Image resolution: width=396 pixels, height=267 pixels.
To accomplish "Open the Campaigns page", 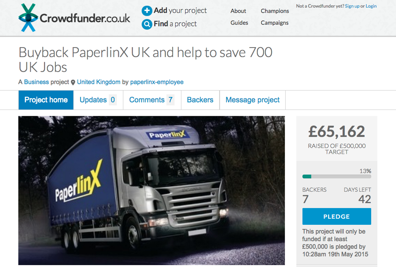I will coord(275,23).
